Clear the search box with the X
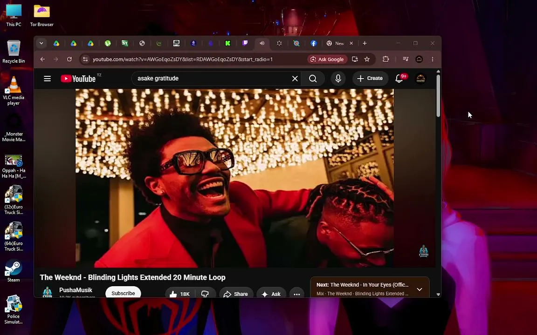The width and height of the screenshot is (537, 335). [295, 79]
